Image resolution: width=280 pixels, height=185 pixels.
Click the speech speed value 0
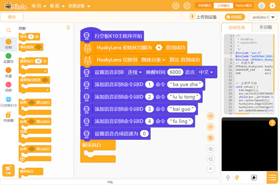tap(144, 134)
